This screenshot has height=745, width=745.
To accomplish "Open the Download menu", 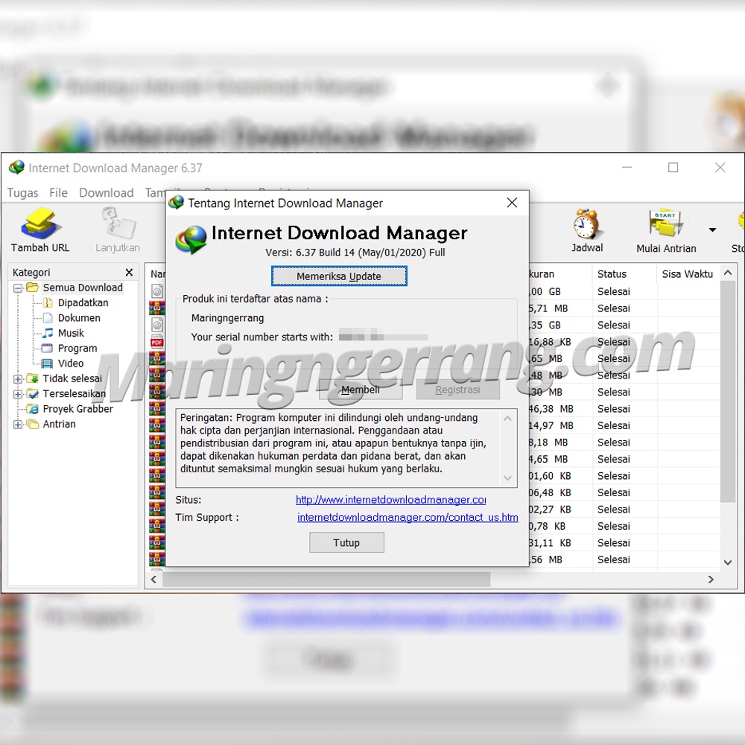I will coord(106,193).
